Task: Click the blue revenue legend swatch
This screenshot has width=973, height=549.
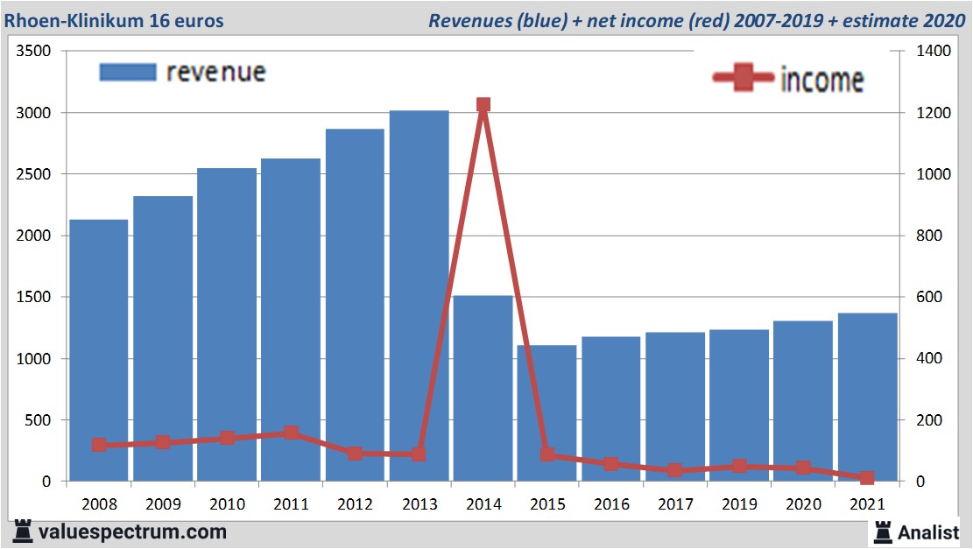Action: pyautogui.click(x=128, y=72)
